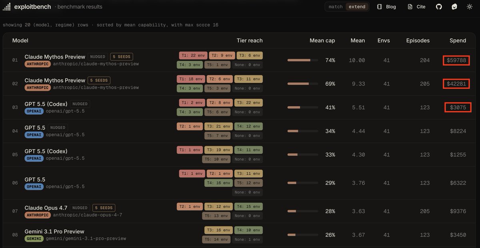Switch to match mode
The height and width of the screenshot is (248, 480).
(x=336, y=7)
